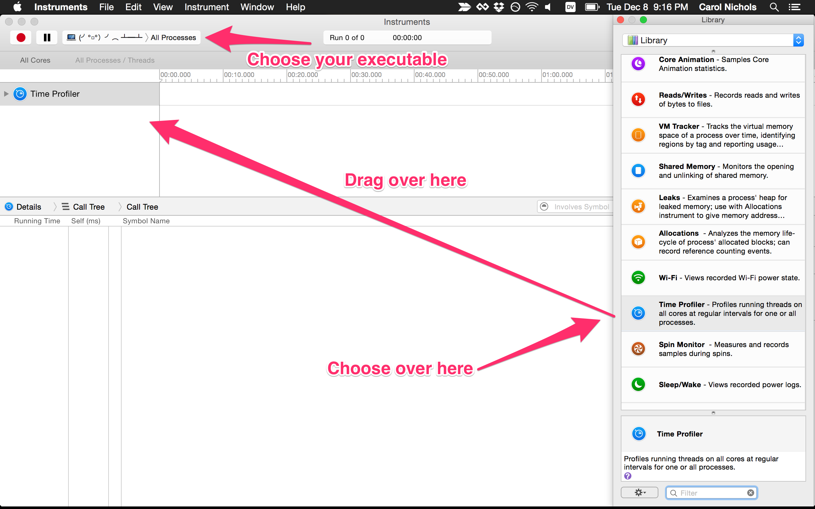Click the Time Profiler icon in Library list
This screenshot has height=509, width=815.
(x=638, y=313)
